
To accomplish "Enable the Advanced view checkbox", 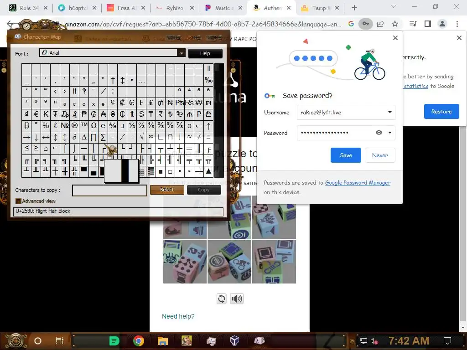I will pos(18,201).
